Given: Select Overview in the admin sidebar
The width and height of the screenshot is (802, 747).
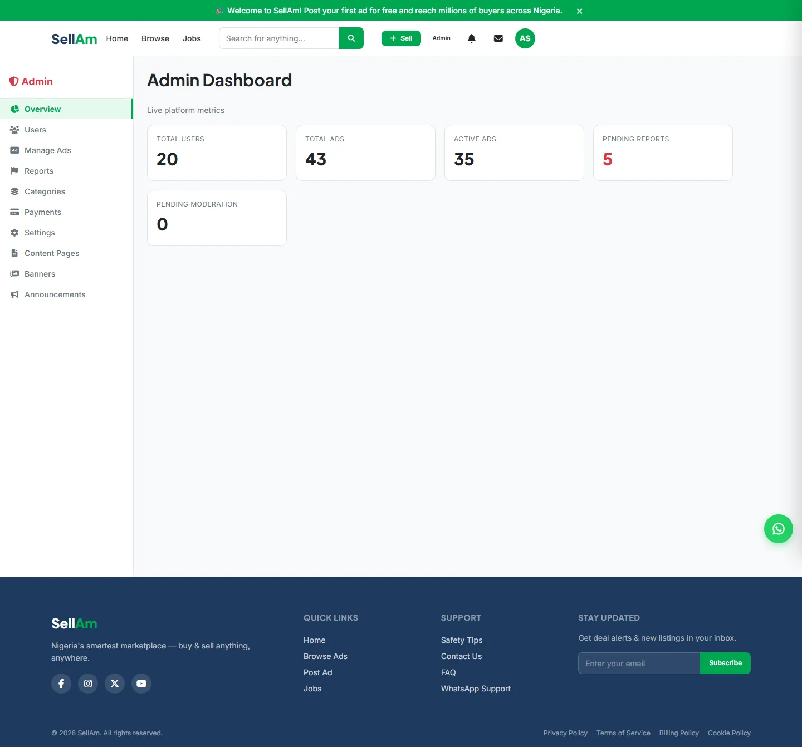Looking at the screenshot, I should 66,109.
